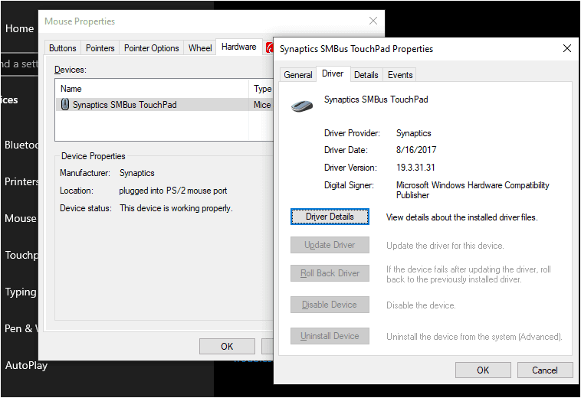Open AutoPlay settings in sidebar

pyautogui.click(x=26, y=365)
